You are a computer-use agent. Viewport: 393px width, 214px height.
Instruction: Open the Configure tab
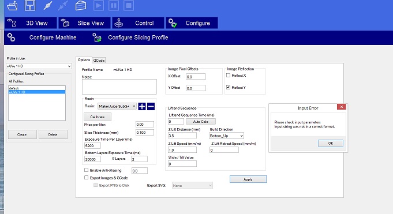[192, 23]
